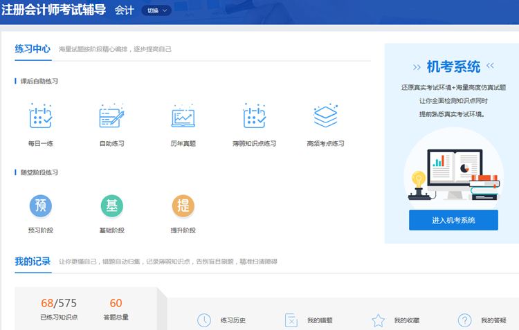
Task: Open the 历年真题 chart icon
Action: [183, 116]
